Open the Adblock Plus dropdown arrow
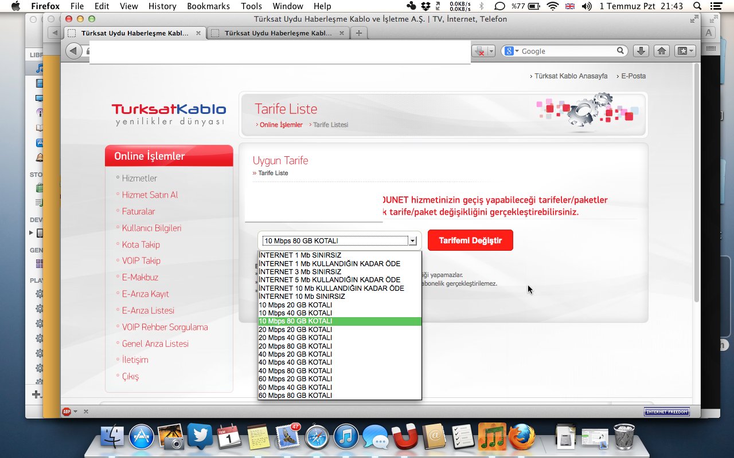The width and height of the screenshot is (734, 458). (x=75, y=411)
